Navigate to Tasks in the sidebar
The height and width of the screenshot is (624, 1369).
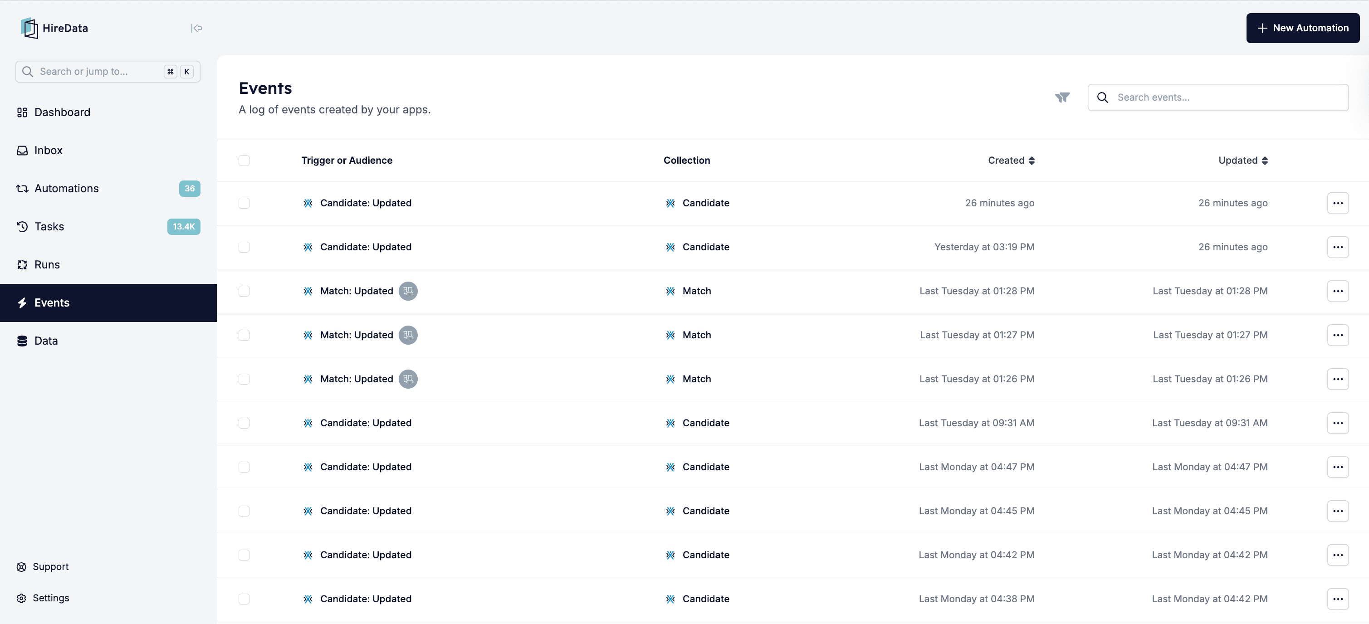[x=108, y=227]
